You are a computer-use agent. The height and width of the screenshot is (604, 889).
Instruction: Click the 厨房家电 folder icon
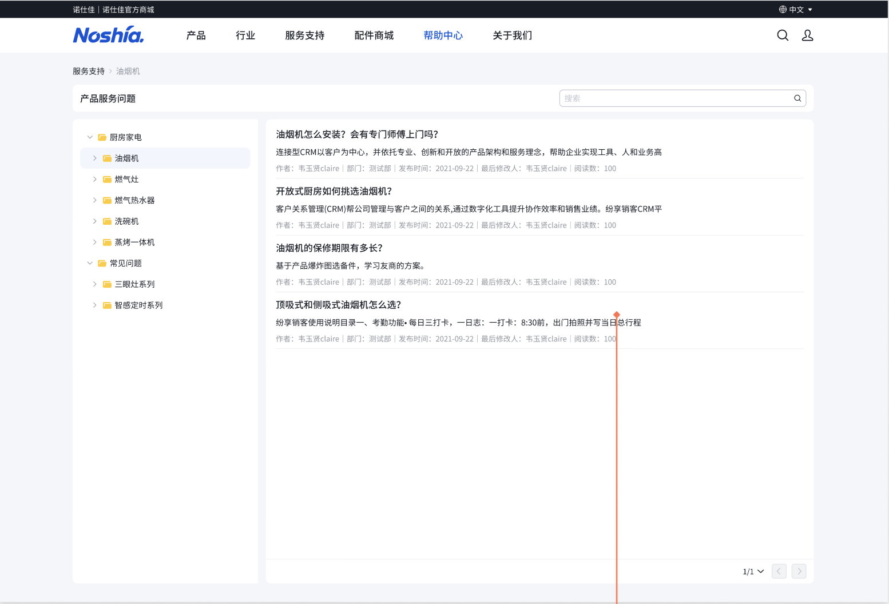(102, 137)
